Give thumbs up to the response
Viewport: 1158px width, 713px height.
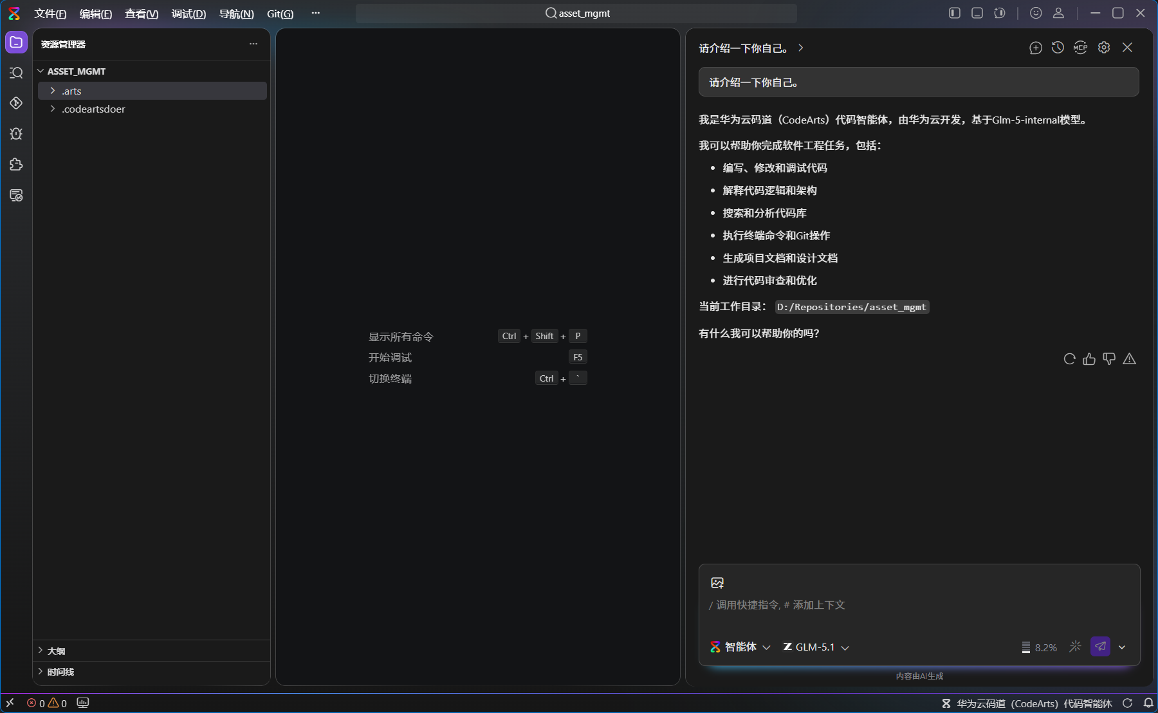(x=1089, y=359)
